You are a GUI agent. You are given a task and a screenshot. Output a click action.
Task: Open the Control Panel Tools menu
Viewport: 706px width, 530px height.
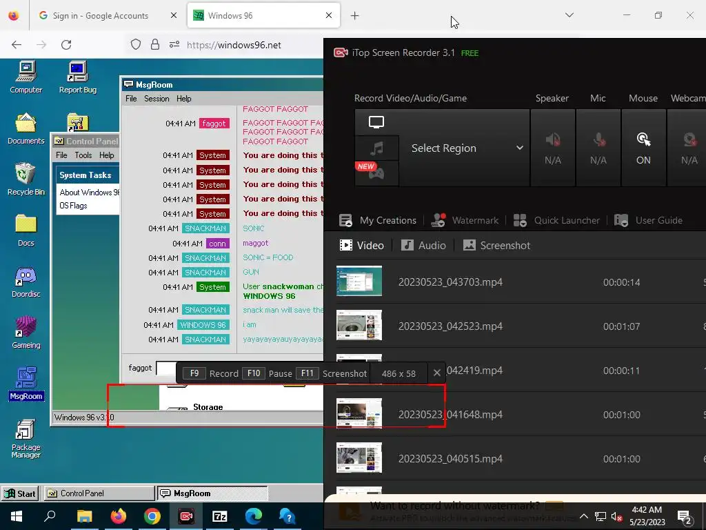click(83, 155)
